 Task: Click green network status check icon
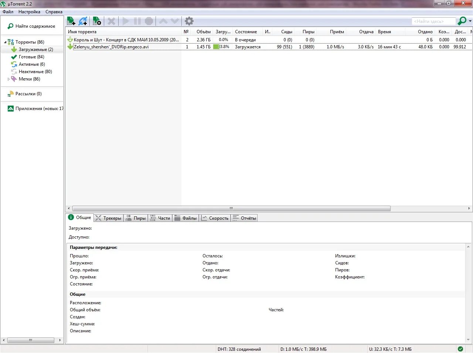(460, 349)
